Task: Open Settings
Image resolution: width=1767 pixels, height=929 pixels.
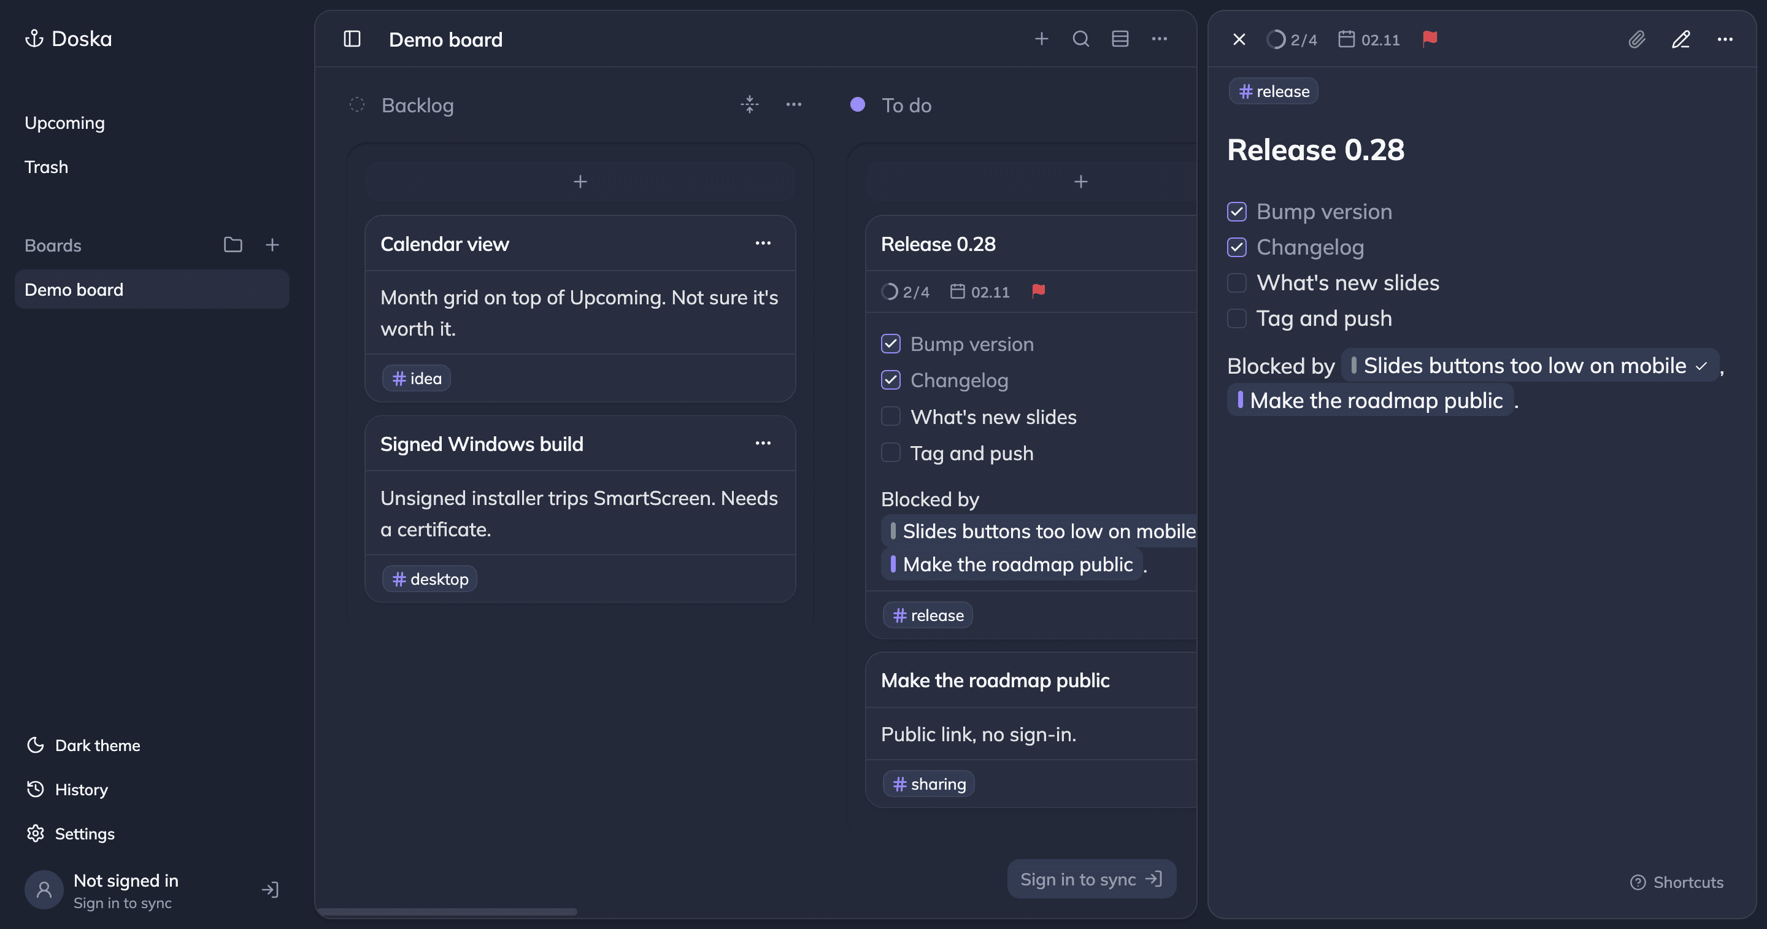Action: point(71,834)
